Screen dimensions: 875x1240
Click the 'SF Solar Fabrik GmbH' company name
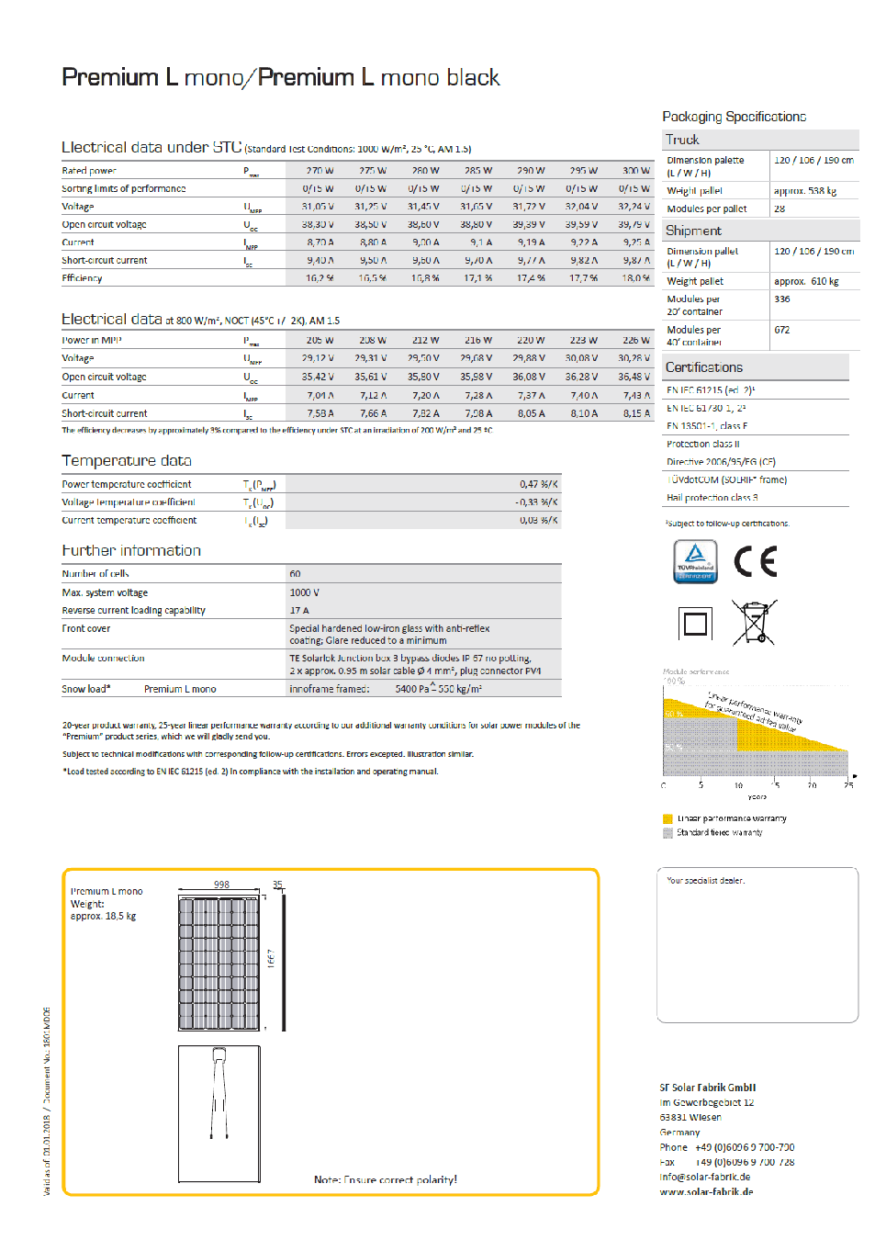click(708, 1088)
